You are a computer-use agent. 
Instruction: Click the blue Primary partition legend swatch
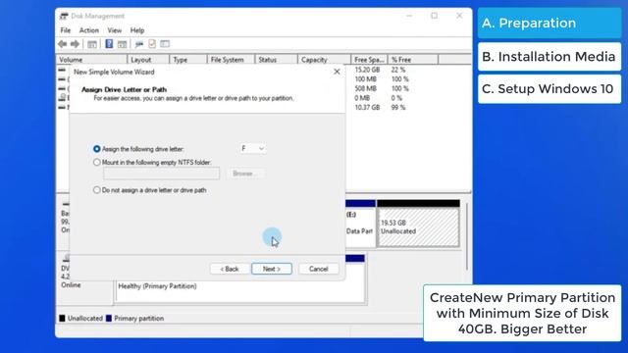pyautogui.click(x=109, y=319)
